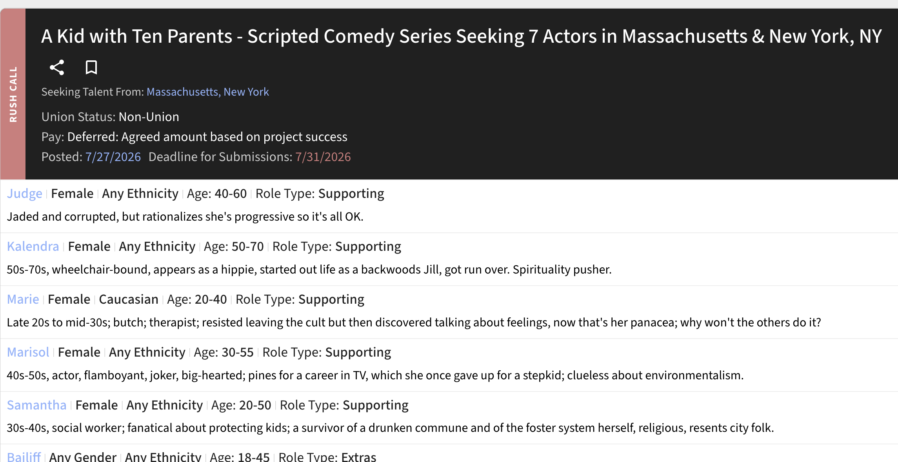Open the Marisol role link

click(x=28, y=352)
